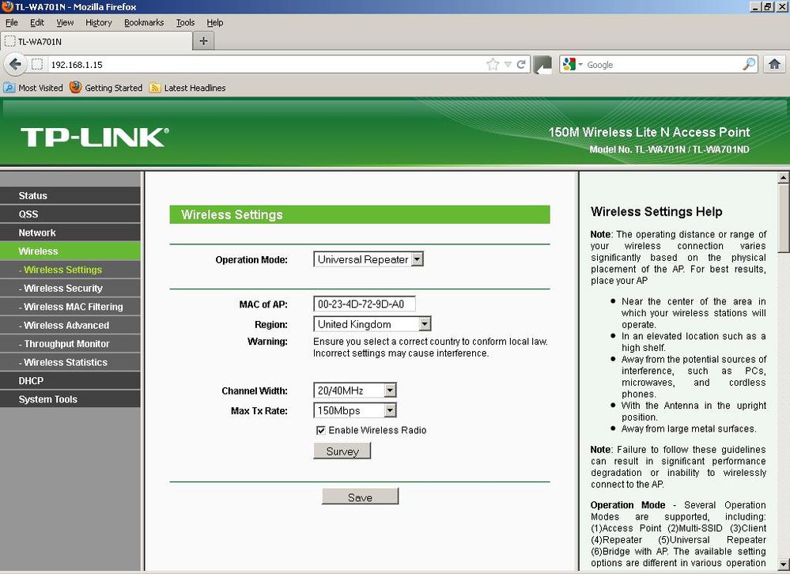The width and height of the screenshot is (790, 574).
Task: Click the Home icon in toolbar
Action: point(774,64)
